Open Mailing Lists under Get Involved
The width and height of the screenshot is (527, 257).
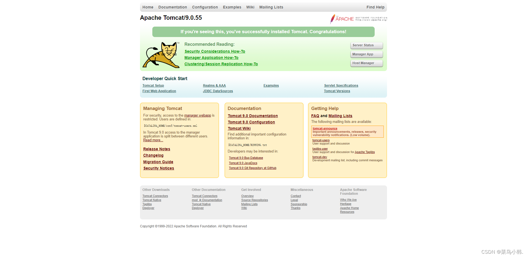[x=249, y=204]
